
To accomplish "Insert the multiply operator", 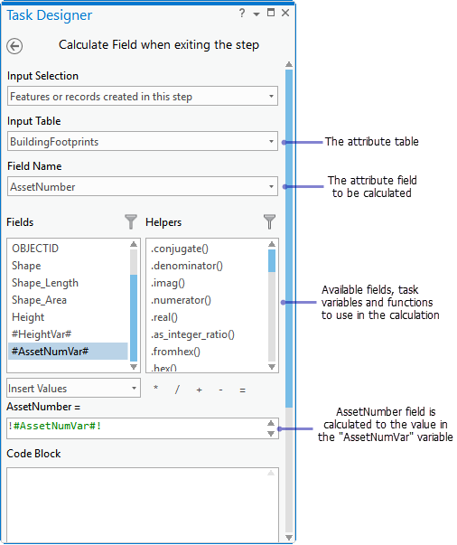I will (156, 389).
